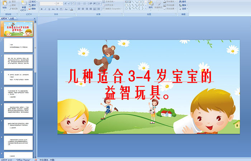Screen dimensions: 251x161
Task: Toggle text Shadow (S) formatting
Action: (57, 9)
